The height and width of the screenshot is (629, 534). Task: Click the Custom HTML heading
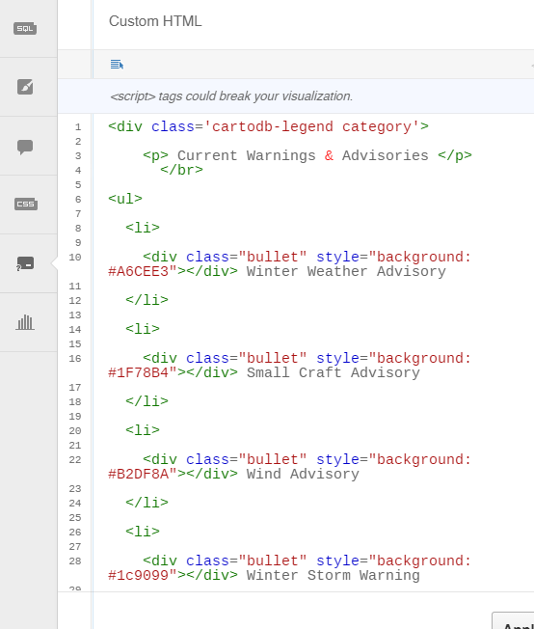click(155, 21)
